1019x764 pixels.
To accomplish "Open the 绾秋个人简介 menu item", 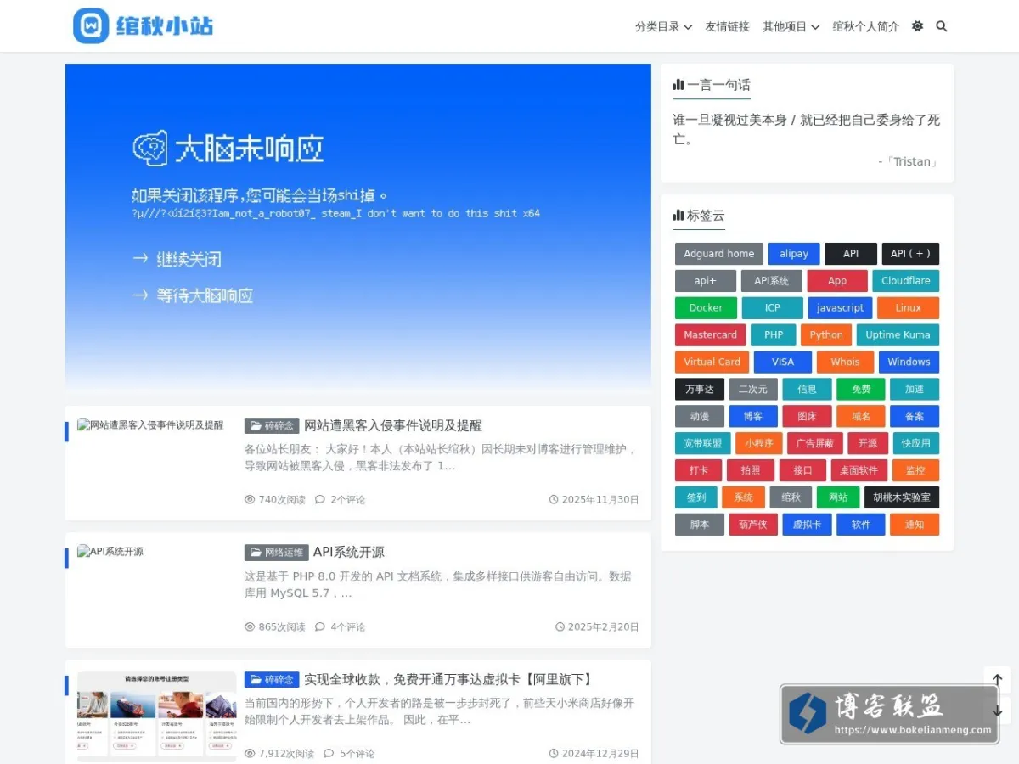I will pos(865,26).
